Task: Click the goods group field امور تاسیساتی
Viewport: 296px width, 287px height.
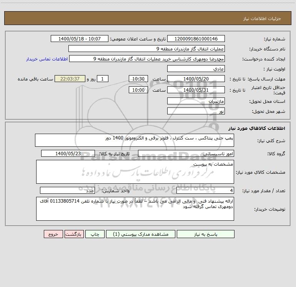Action: click(x=186, y=153)
